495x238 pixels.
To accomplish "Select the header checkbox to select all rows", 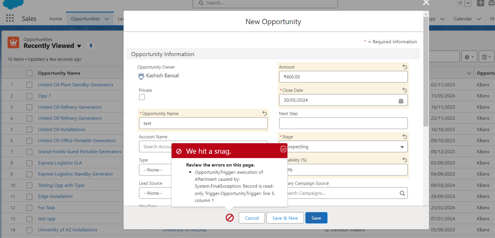I will (29, 73).
